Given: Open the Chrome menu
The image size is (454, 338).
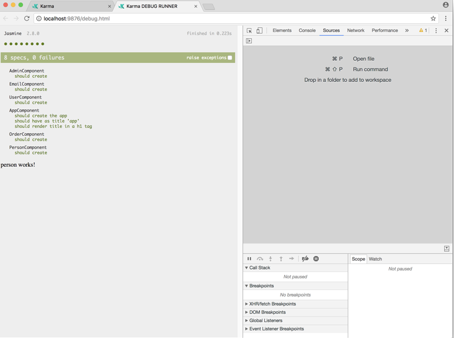Looking at the screenshot, I should click(x=446, y=18).
